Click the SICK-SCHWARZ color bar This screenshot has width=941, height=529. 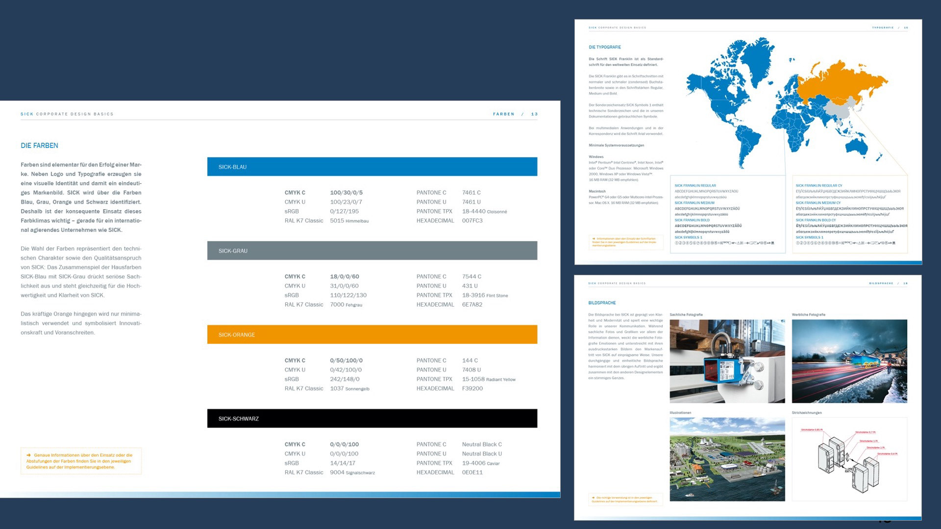tap(372, 418)
